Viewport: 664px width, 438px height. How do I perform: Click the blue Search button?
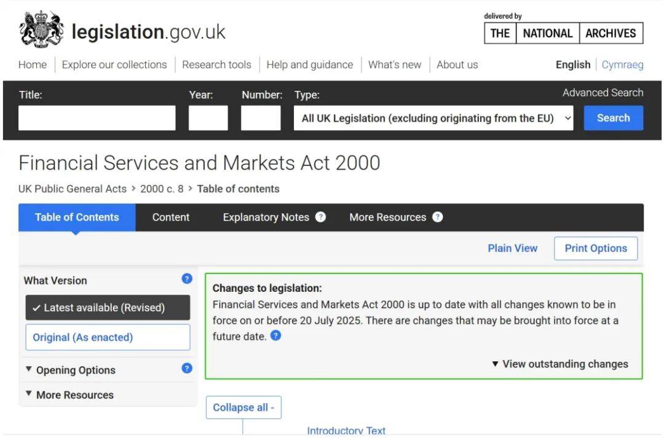tap(613, 118)
